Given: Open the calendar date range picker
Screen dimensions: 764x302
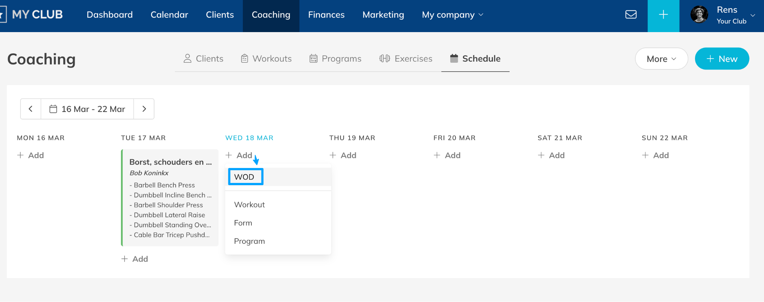Looking at the screenshot, I should 87,109.
